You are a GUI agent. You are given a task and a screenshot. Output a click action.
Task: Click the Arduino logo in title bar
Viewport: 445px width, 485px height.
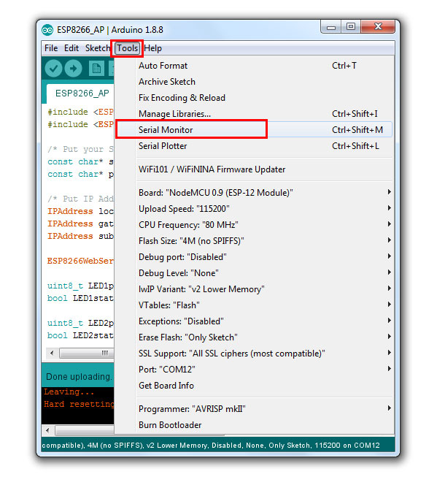pos(47,30)
